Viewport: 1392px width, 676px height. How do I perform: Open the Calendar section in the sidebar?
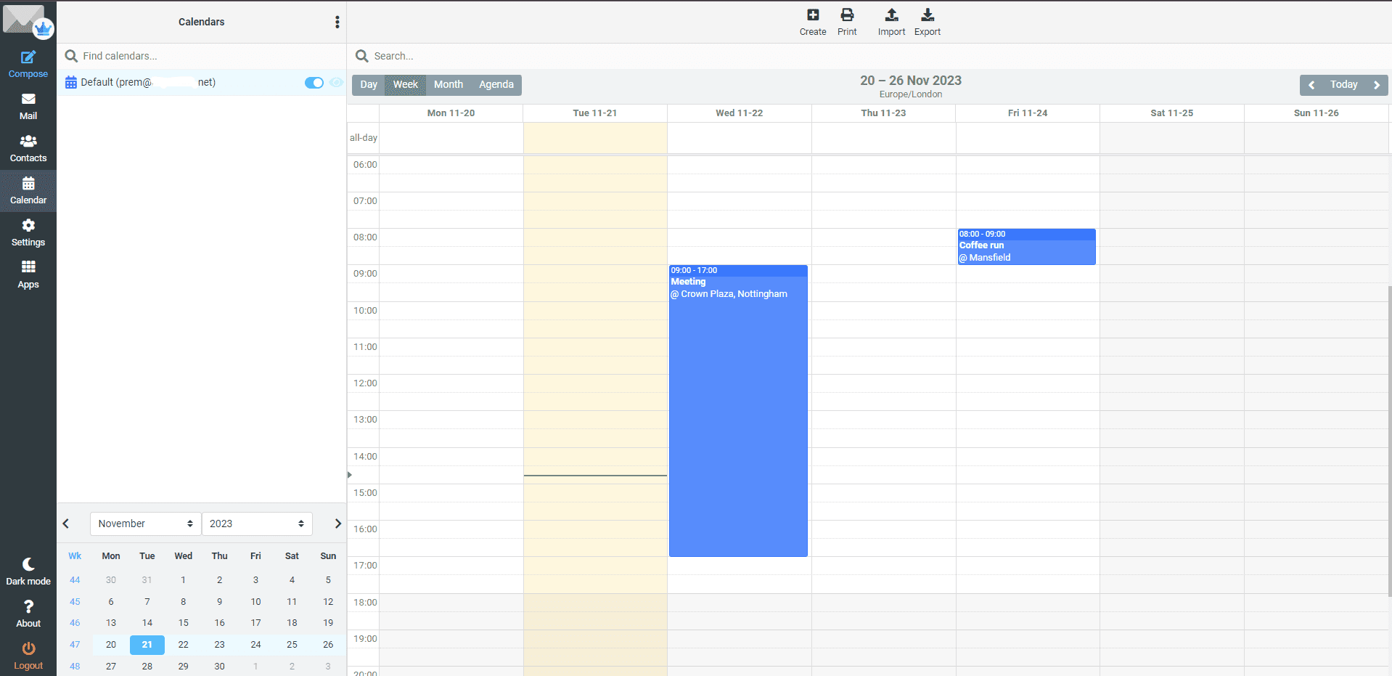(x=28, y=191)
